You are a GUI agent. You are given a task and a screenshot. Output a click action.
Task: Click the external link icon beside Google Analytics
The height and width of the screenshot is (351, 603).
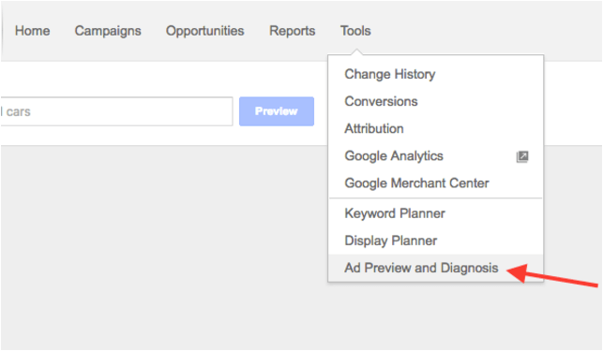[521, 156]
